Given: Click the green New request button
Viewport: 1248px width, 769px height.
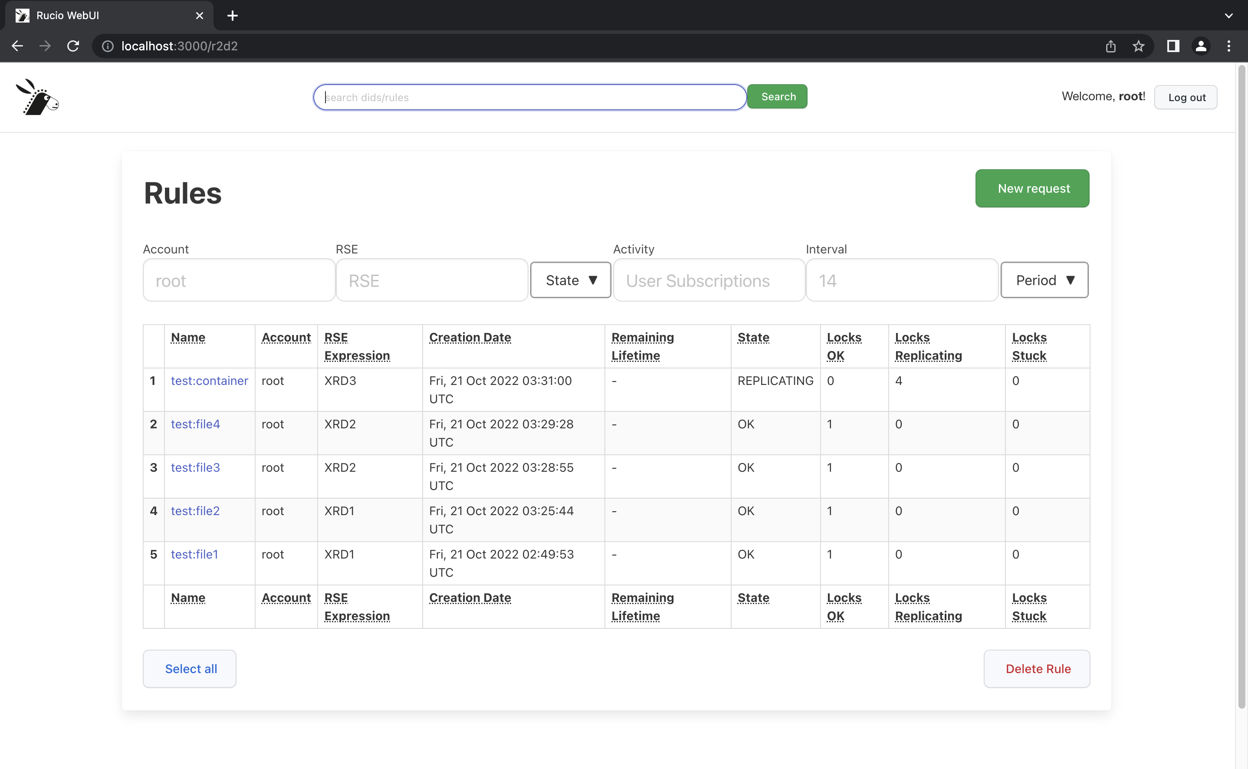Looking at the screenshot, I should pos(1032,189).
